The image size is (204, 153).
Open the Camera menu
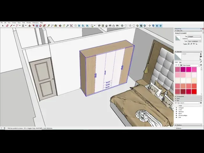tap(14, 23)
